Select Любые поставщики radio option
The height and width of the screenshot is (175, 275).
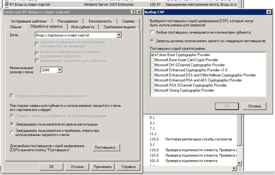coord(152,32)
